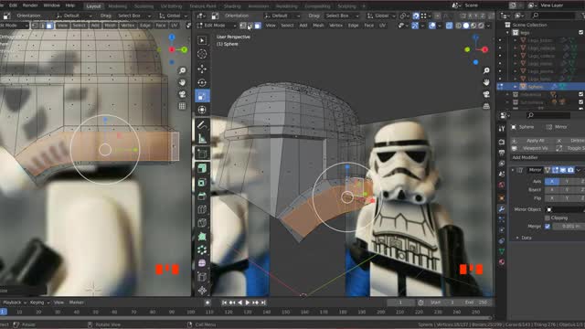The width and height of the screenshot is (585, 329).
Task: Collapse lego collection in outliner
Action: (x=507, y=33)
